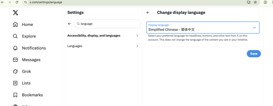Image resolution: width=273 pixels, height=106 pixels.
Task: Open the Display language dropdown
Action: coord(203,27)
